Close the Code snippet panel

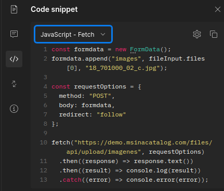(218, 9)
